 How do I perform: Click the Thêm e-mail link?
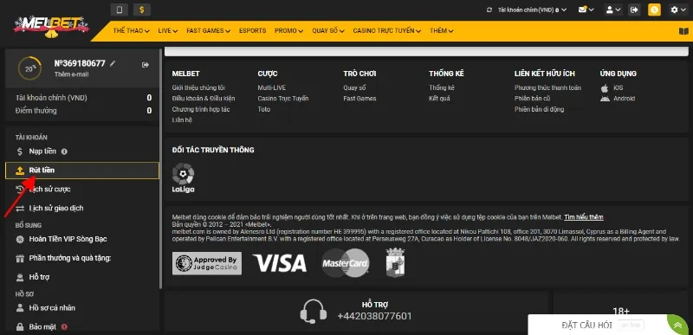click(71, 74)
